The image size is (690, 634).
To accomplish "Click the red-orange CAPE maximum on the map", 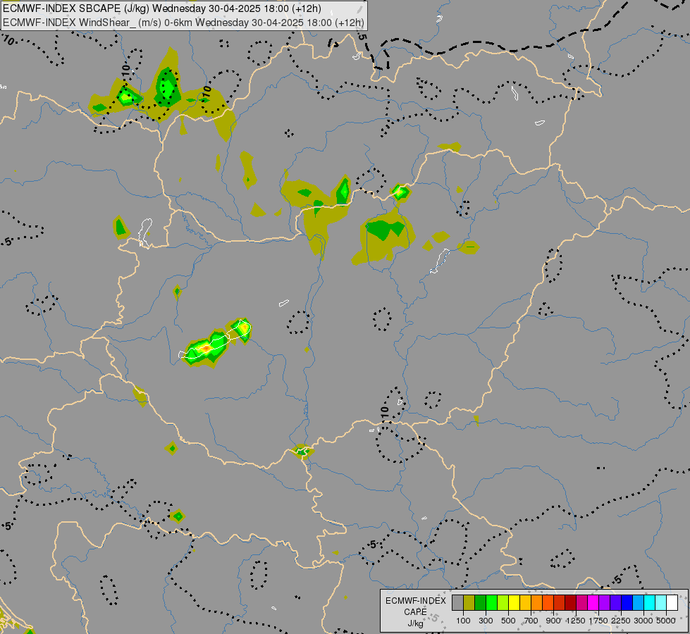I will [206, 349].
